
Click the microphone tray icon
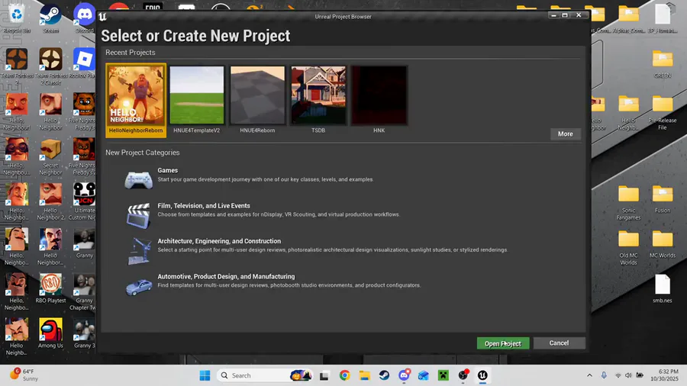(605, 375)
